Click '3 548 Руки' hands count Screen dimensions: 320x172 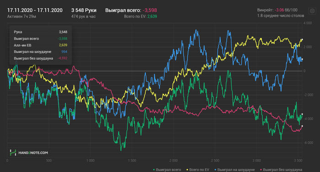coord(84,10)
